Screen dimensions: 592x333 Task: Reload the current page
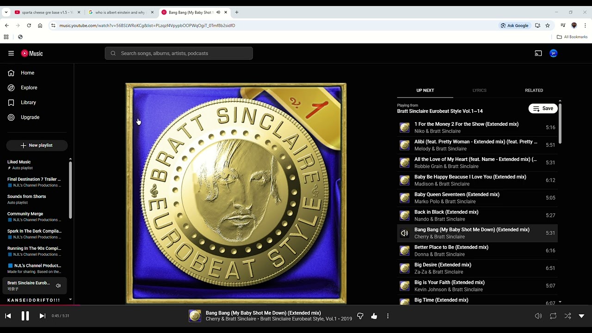coord(29,25)
